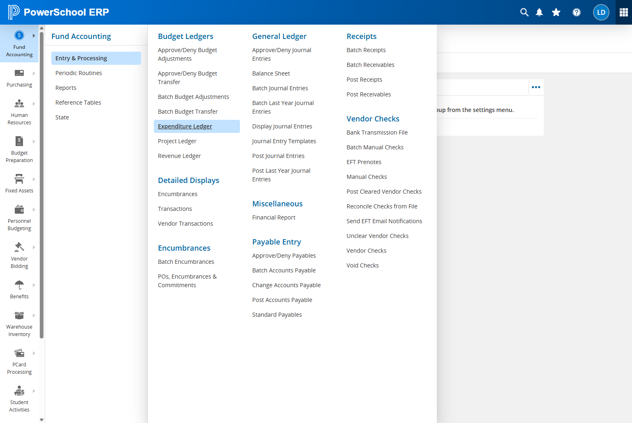
Task: Open the Warehouse Inventory box icon
Action: point(19,315)
